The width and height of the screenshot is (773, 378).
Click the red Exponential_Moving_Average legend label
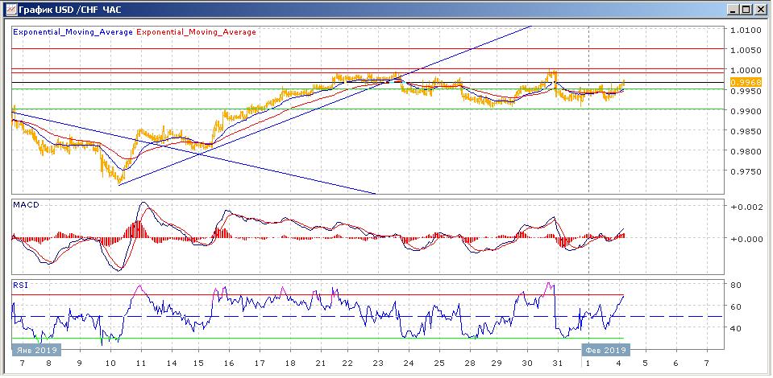tap(196, 32)
